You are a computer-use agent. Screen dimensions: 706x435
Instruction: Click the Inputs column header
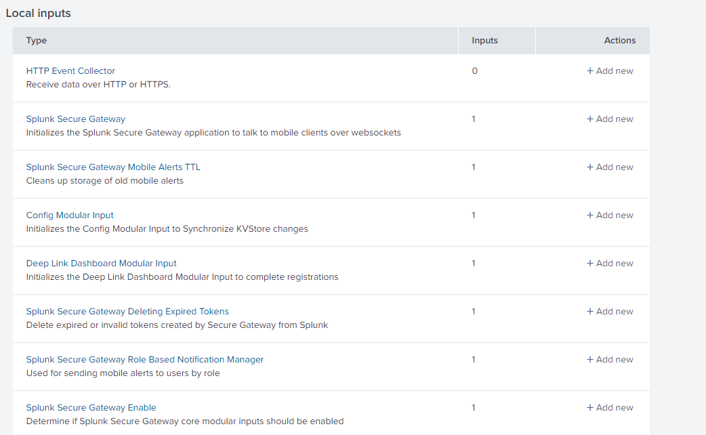pyautogui.click(x=484, y=40)
